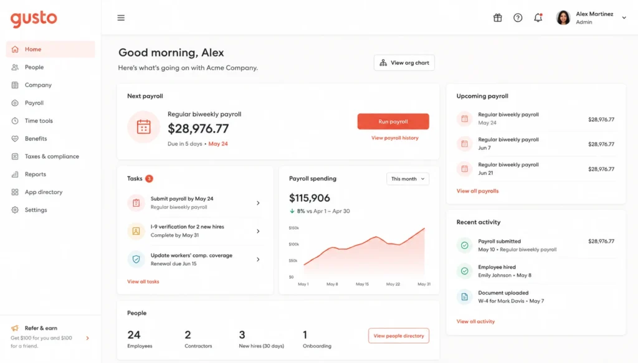Open Reports in sidebar

[x=50, y=174]
